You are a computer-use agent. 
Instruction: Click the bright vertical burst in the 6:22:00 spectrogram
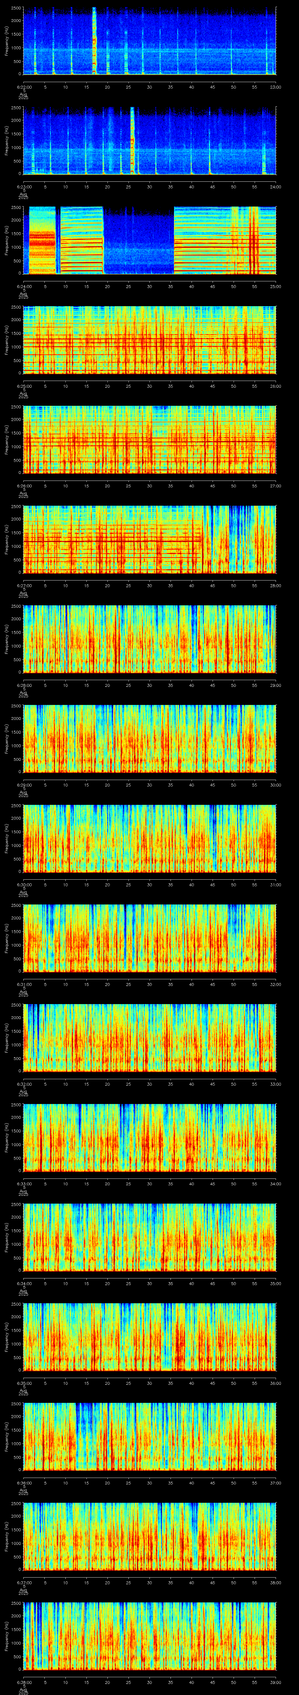94,41
